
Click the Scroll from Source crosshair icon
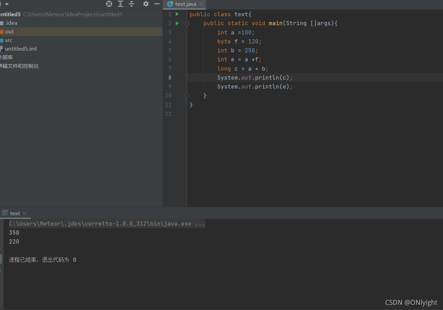(x=109, y=4)
